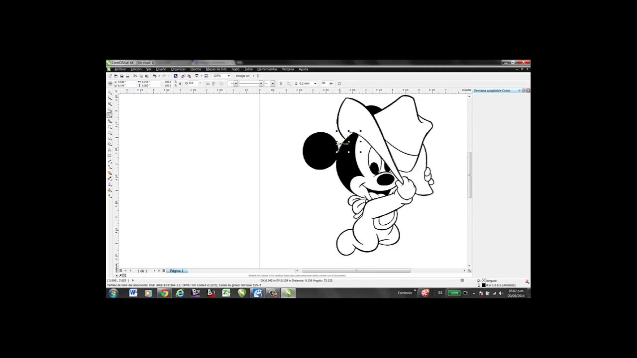The image size is (637, 358).
Task: Click the Print icon
Action: (x=128, y=76)
